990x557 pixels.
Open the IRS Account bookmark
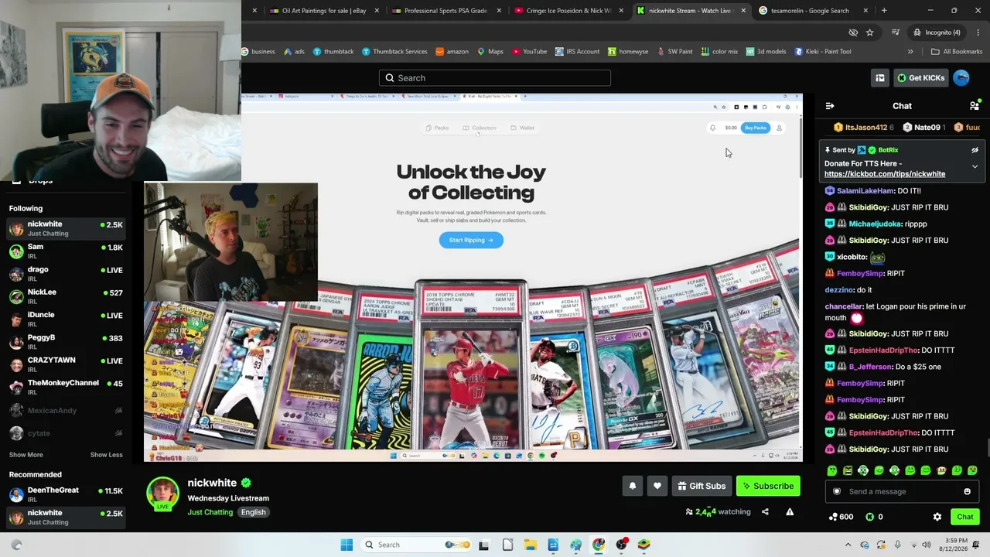577,52
